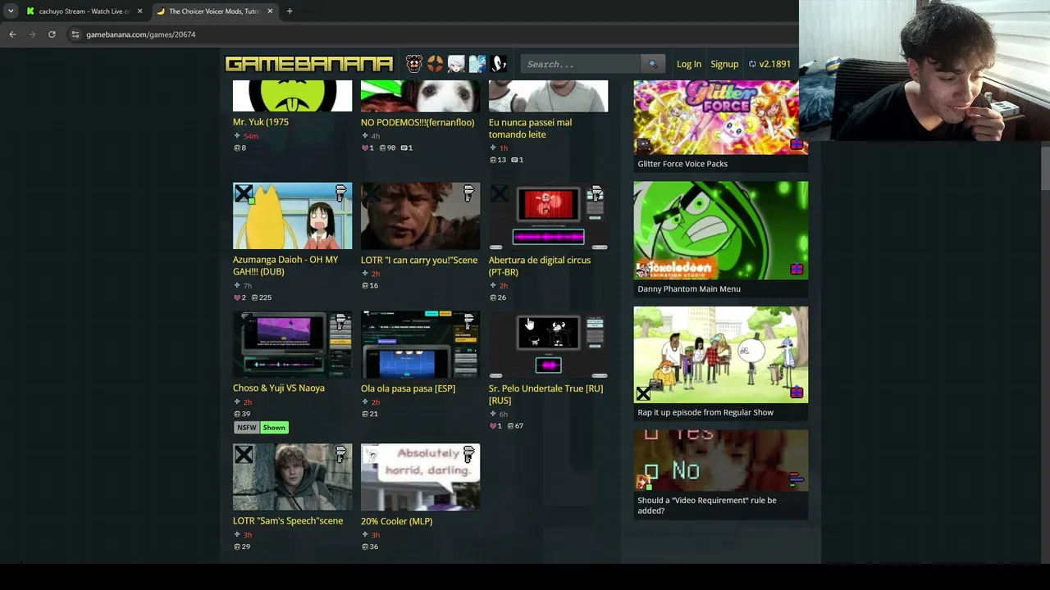Open the white-haired anime character game icon

click(456, 64)
